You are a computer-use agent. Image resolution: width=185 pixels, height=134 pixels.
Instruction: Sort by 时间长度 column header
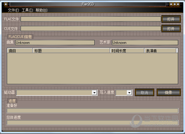[x=127, y=51]
